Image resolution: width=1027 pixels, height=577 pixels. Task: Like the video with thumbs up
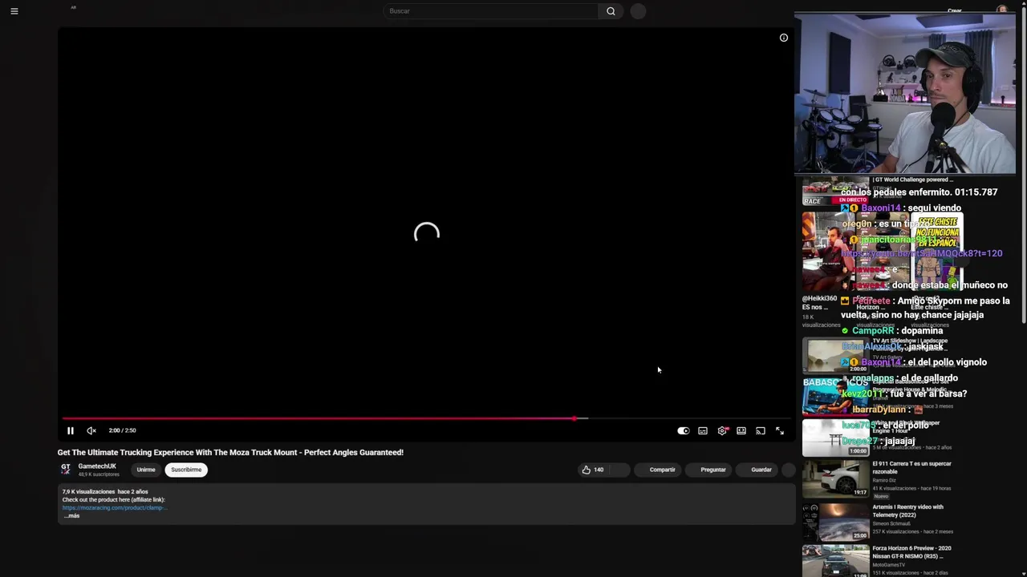tap(592, 470)
